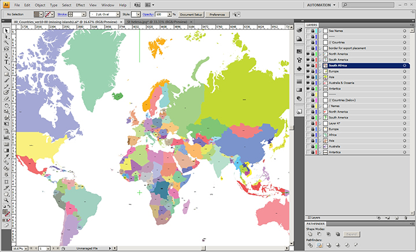Screen dimensions: 416x252
Task: Click the Unite shape mode in Pathfinder
Action: pos(310,234)
